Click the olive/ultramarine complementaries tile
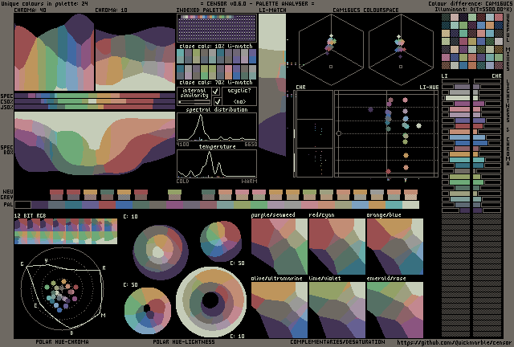The height and width of the screenshot is (347, 514). coord(279,310)
